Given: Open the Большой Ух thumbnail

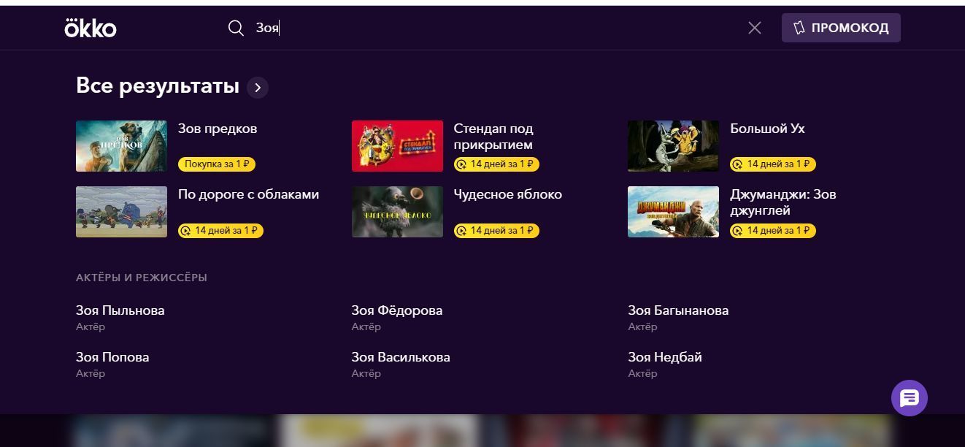Looking at the screenshot, I should pos(673,146).
